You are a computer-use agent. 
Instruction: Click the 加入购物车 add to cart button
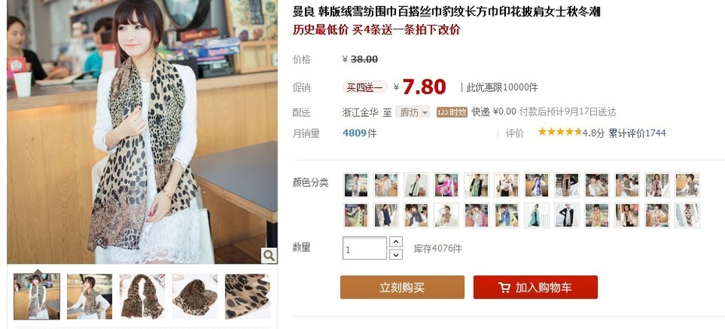pos(536,288)
